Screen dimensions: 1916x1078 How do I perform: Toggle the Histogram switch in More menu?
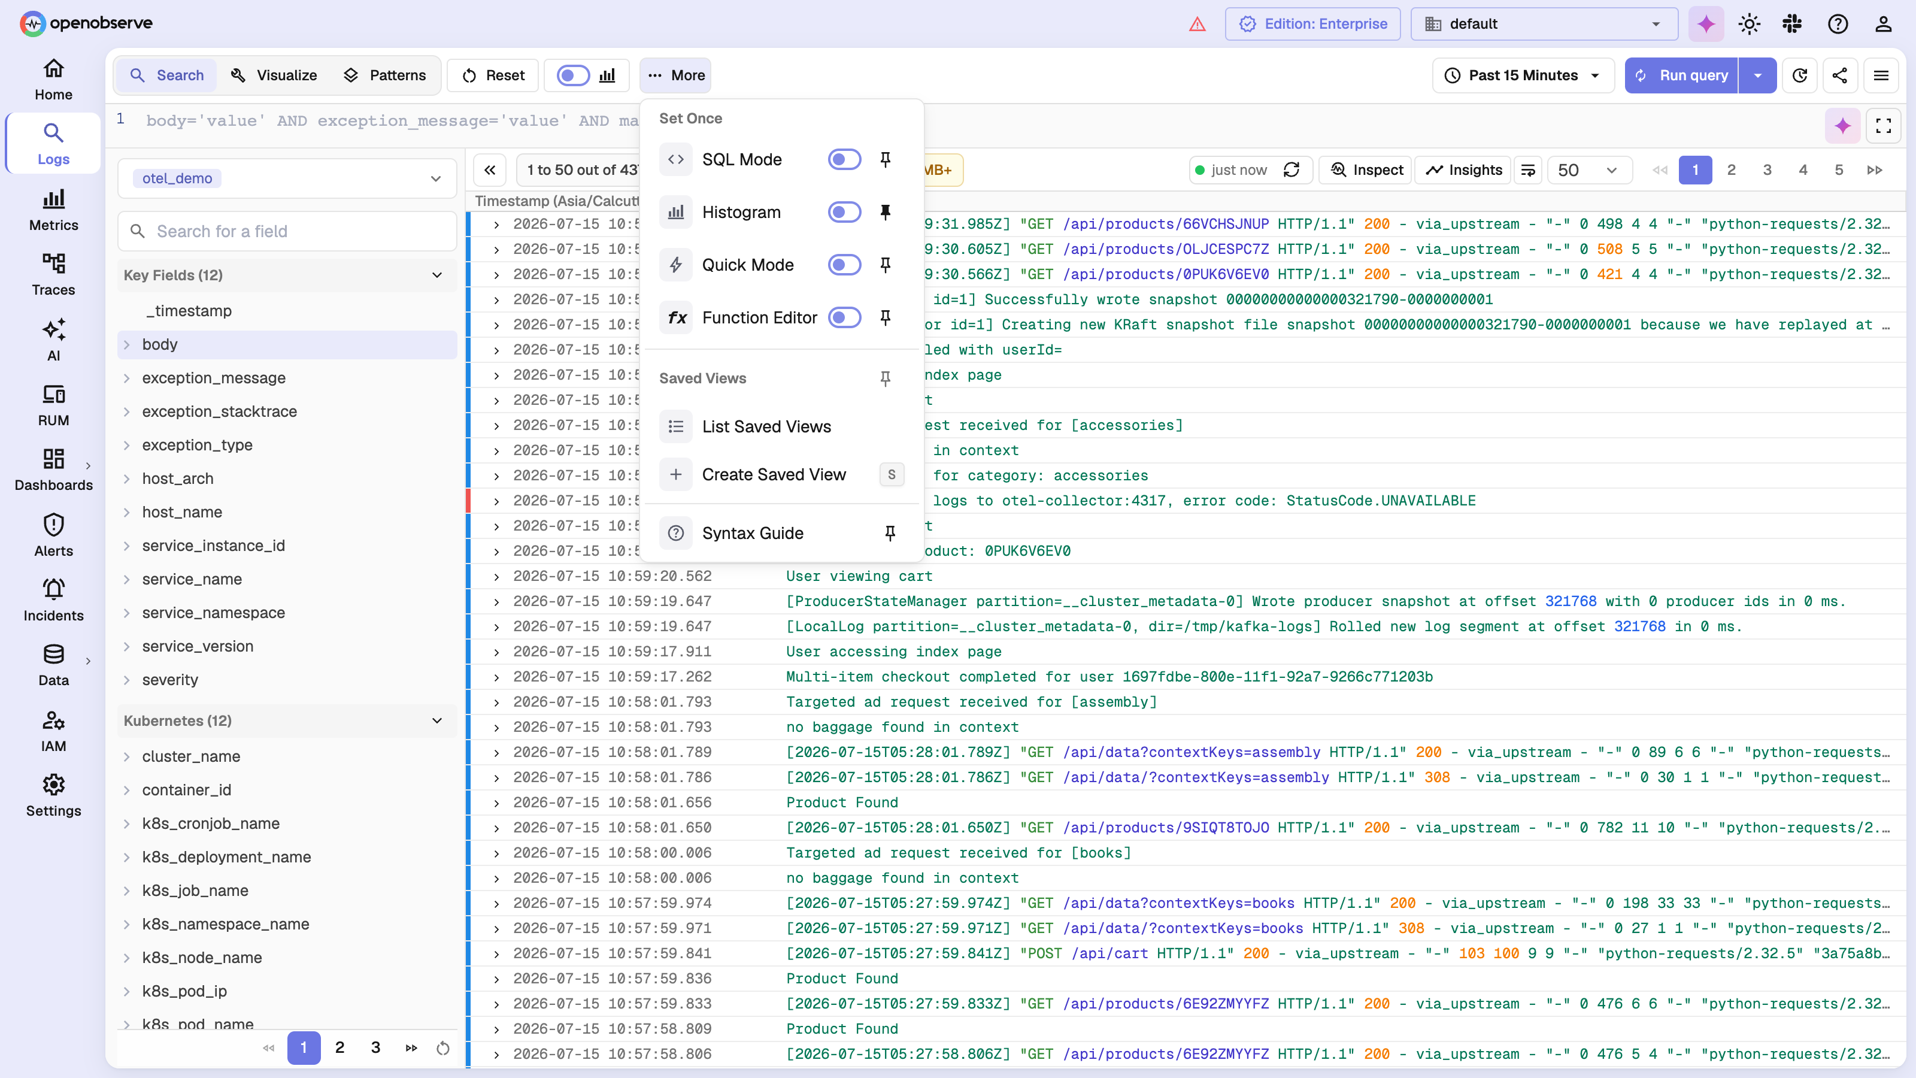(844, 212)
